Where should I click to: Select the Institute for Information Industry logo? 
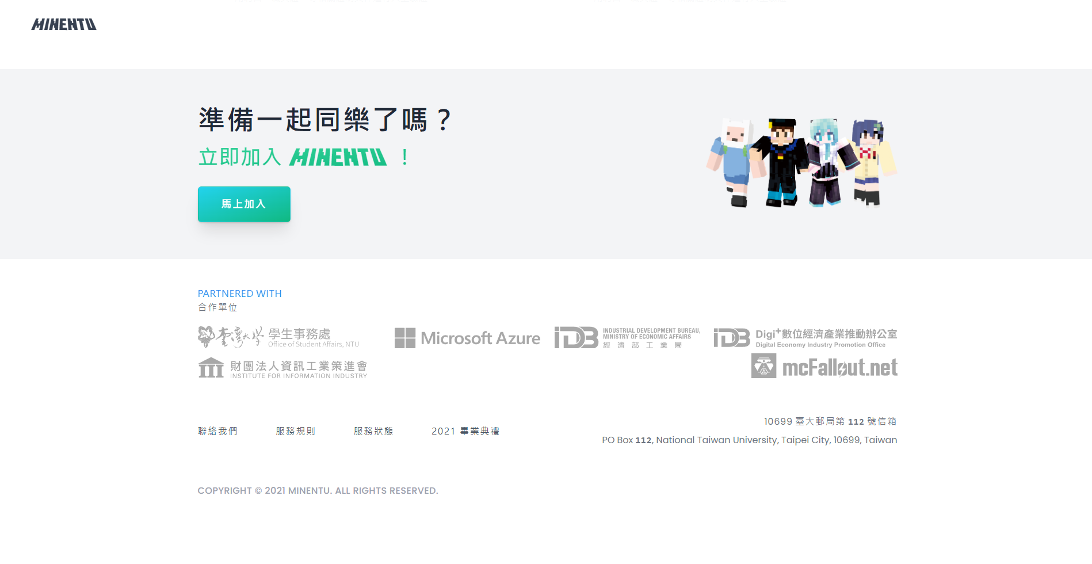pos(282,367)
